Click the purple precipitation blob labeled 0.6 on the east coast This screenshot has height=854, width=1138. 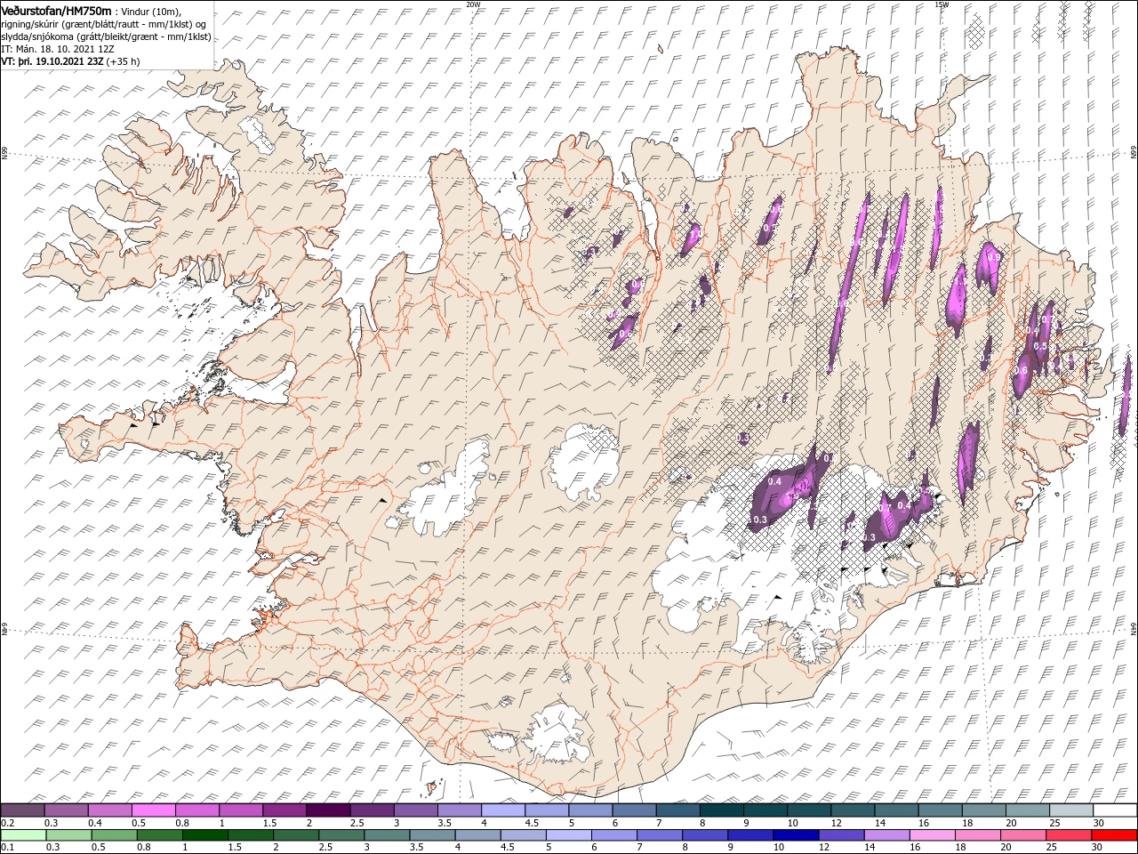click(1022, 372)
